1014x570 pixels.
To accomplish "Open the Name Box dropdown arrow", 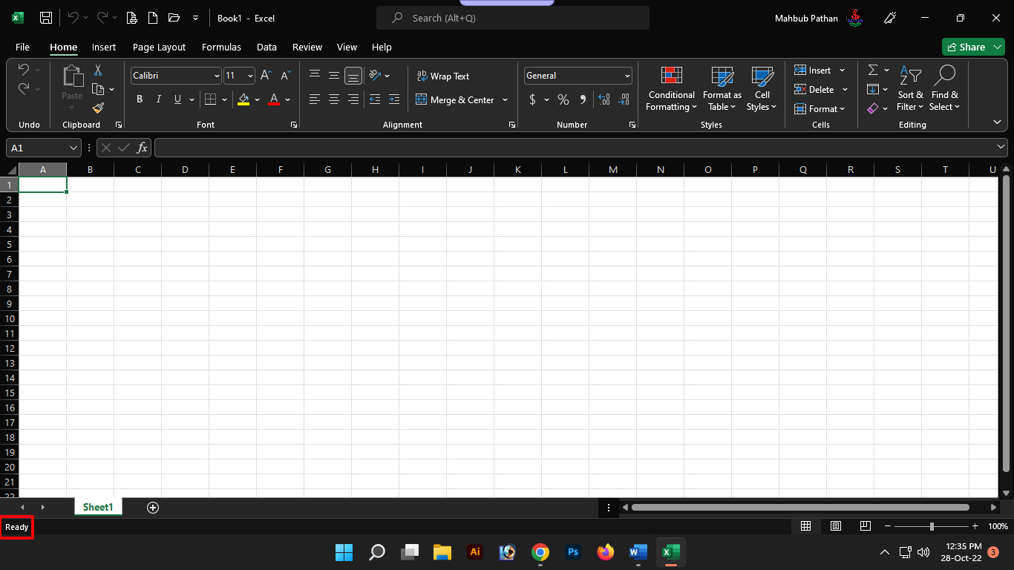I will click(x=73, y=148).
